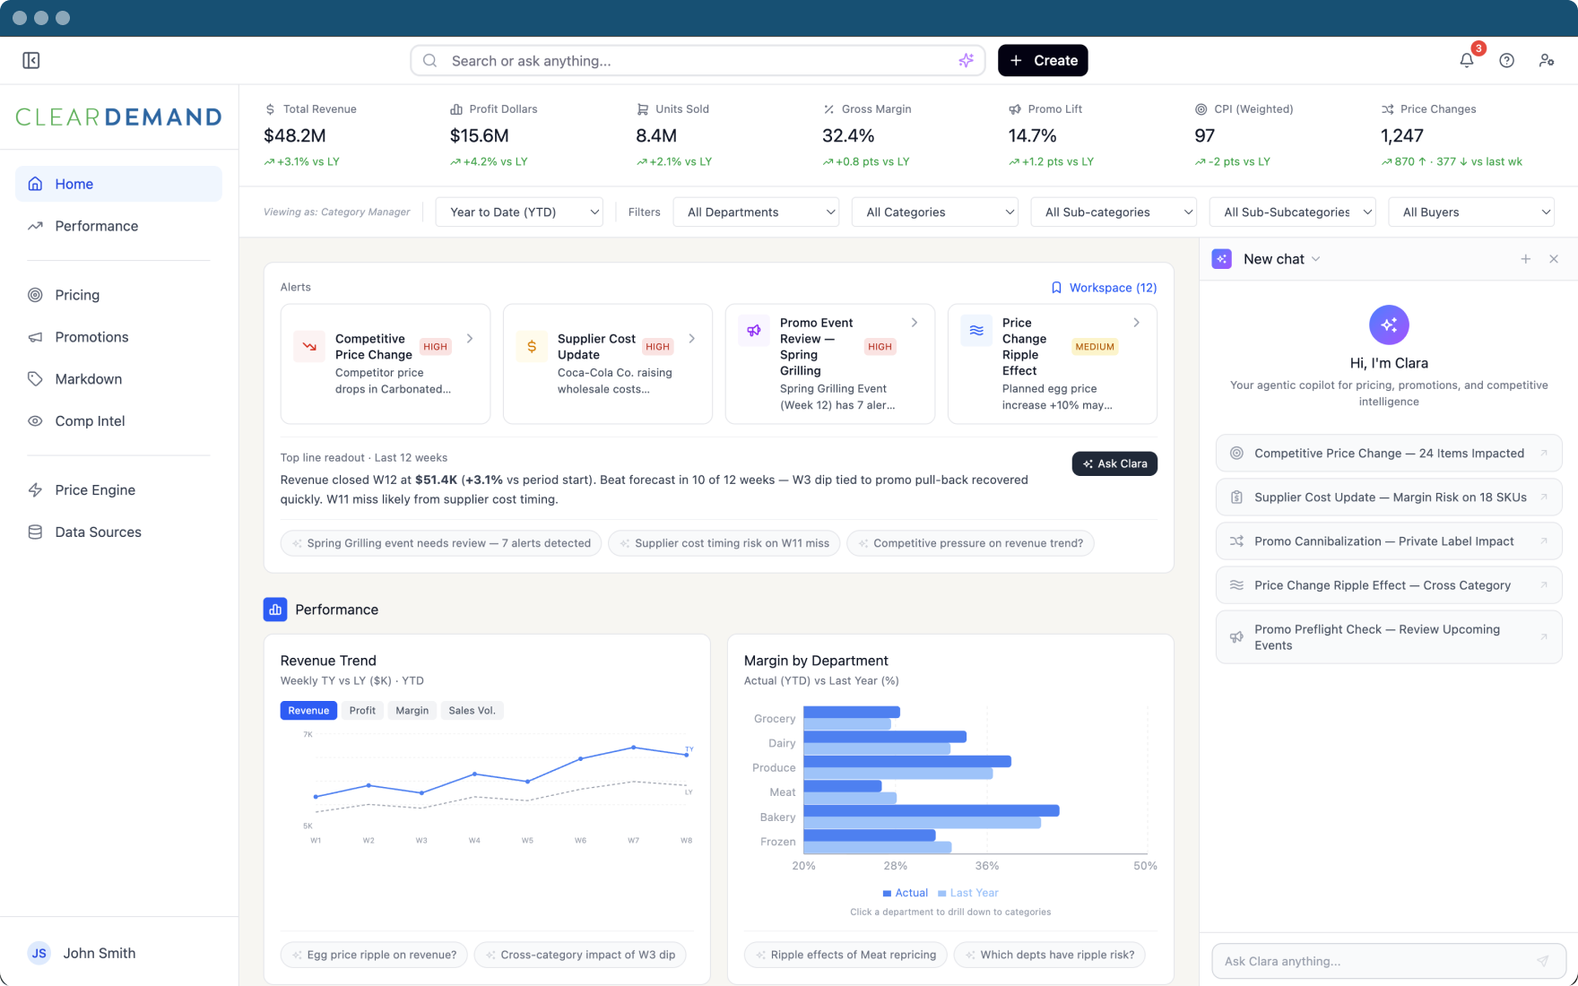The height and width of the screenshot is (986, 1578).
Task: Open the All Buyers dropdown
Action: 1470,212
